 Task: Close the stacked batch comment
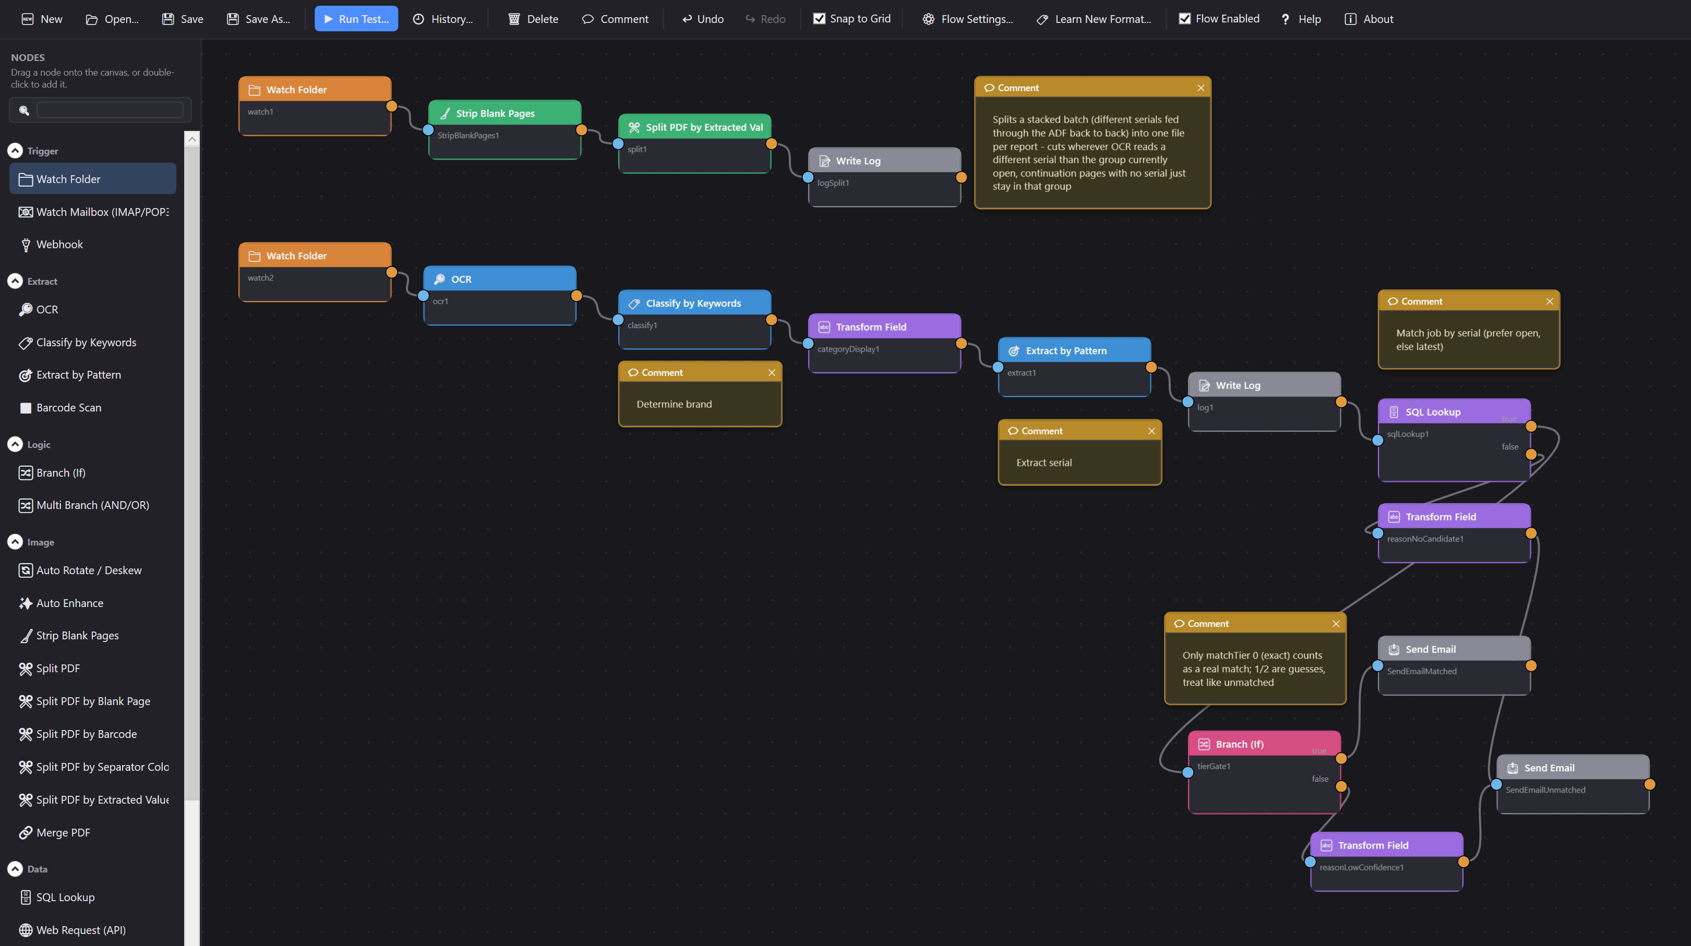tap(1201, 88)
